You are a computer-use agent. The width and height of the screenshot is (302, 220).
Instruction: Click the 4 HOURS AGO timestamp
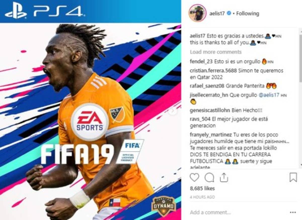(202, 197)
